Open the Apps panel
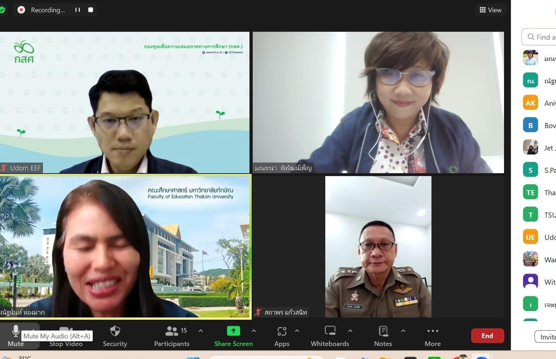 282,336
